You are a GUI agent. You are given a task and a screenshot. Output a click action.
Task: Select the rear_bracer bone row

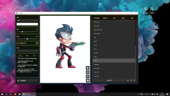(114, 34)
